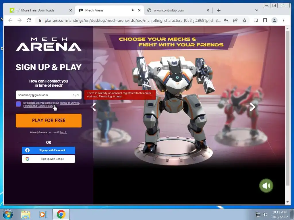294x220 pixels.
Task: Switch to More Free Downloads tab
Action: pos(38,10)
